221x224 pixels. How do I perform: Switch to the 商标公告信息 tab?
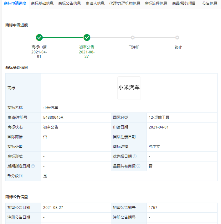[69, 3]
